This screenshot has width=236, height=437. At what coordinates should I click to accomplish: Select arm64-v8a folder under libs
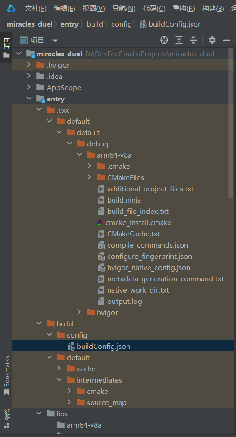pyautogui.click(x=84, y=425)
